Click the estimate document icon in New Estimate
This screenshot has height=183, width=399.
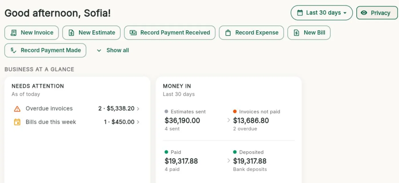(x=71, y=33)
